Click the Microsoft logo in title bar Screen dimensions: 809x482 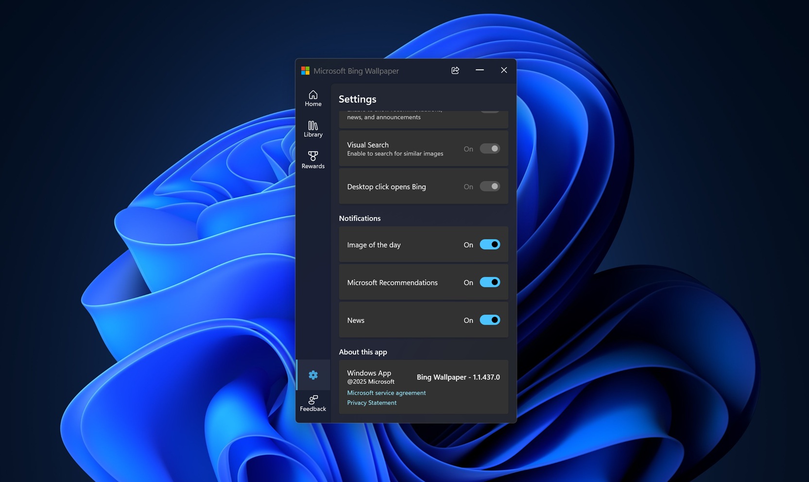(x=305, y=71)
